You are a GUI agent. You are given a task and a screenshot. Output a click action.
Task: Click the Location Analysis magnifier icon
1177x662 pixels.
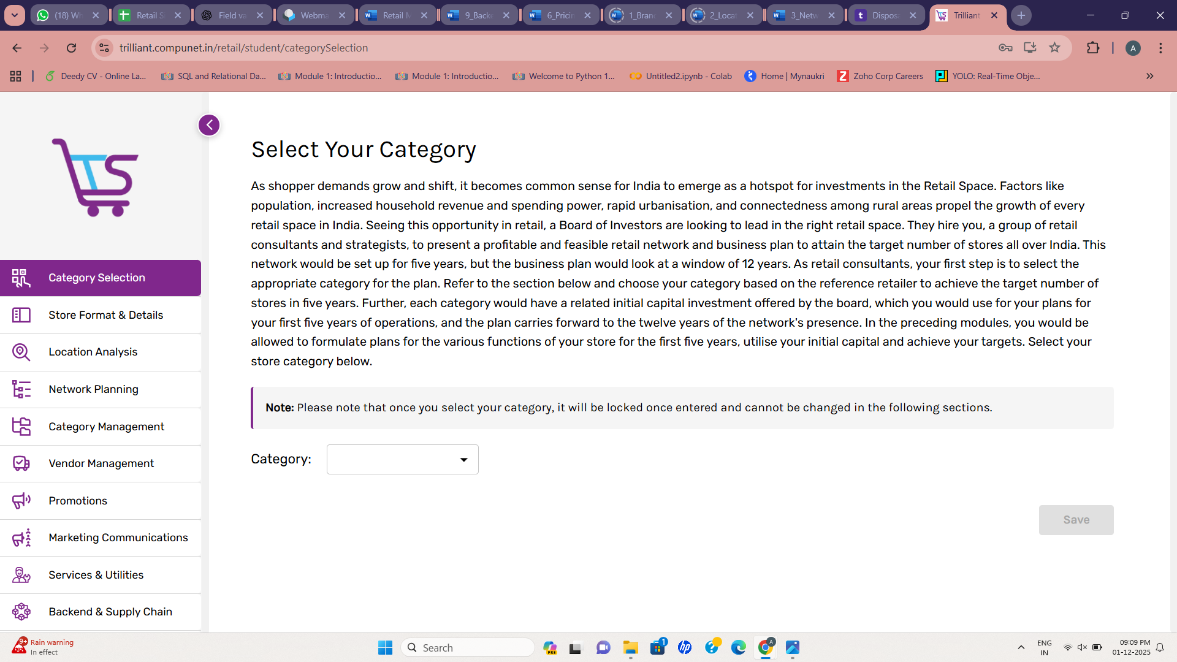click(21, 352)
